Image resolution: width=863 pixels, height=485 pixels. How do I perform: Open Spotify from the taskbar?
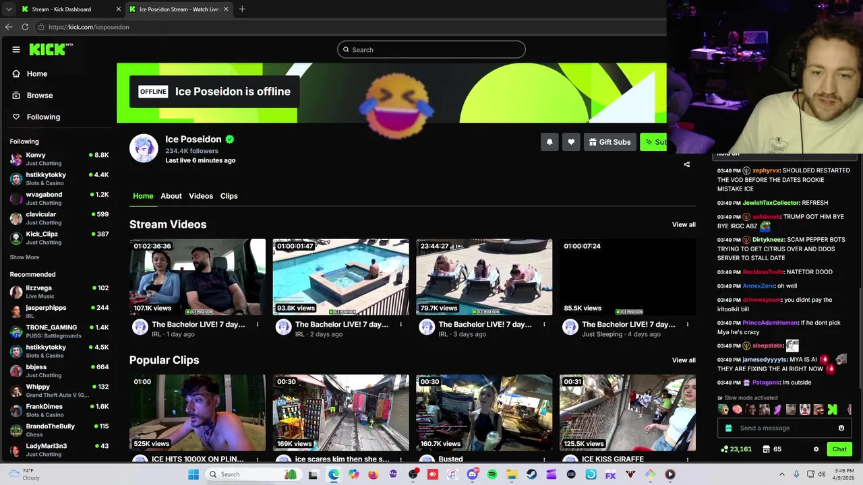coord(492,474)
